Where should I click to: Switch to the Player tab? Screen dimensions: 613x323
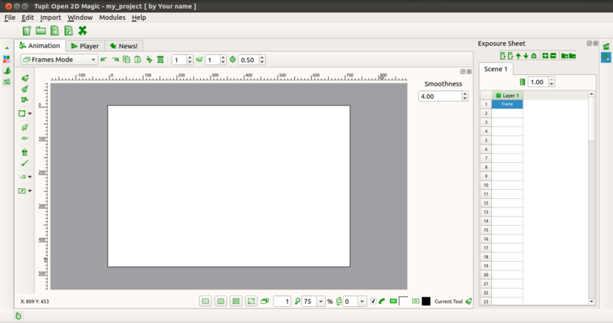pyautogui.click(x=85, y=46)
